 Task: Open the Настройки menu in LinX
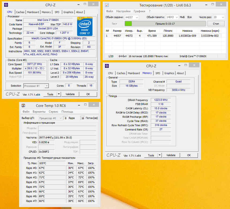(x=124, y=11)
